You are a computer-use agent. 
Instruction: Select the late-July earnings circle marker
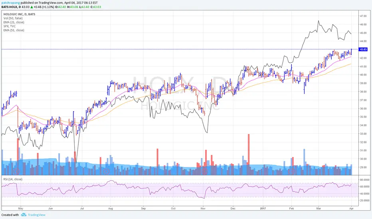[x=107, y=171]
